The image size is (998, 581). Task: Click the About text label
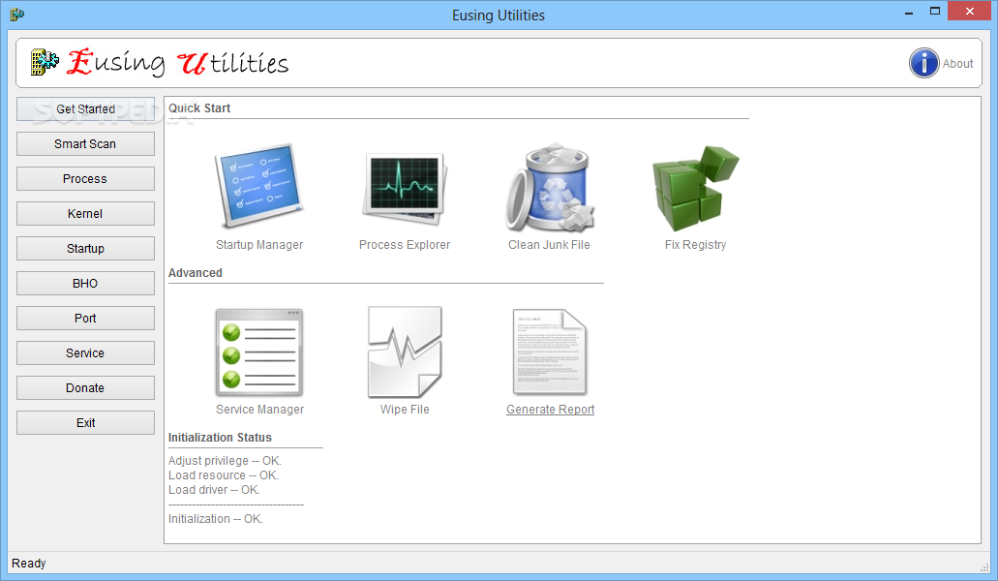click(x=957, y=64)
